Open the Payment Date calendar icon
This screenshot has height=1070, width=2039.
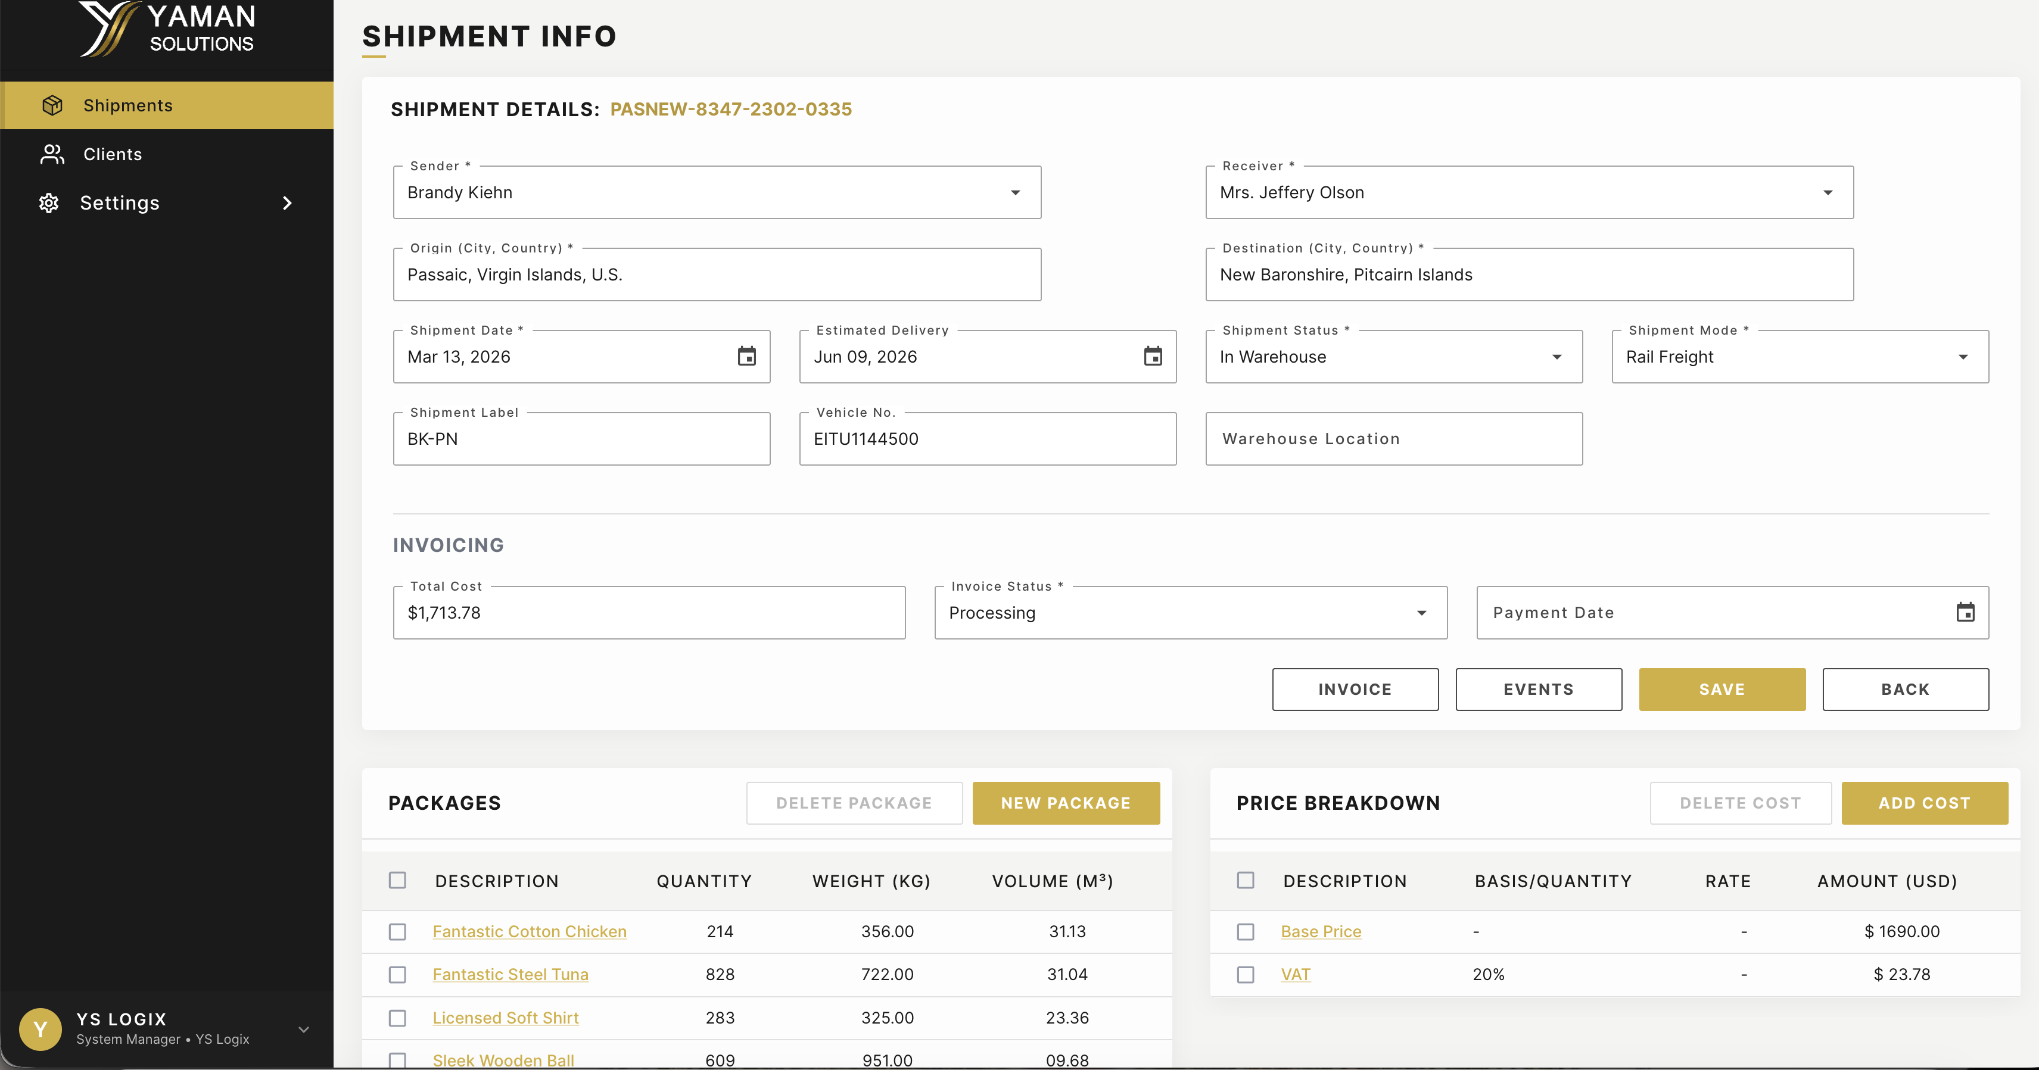coord(1965,612)
